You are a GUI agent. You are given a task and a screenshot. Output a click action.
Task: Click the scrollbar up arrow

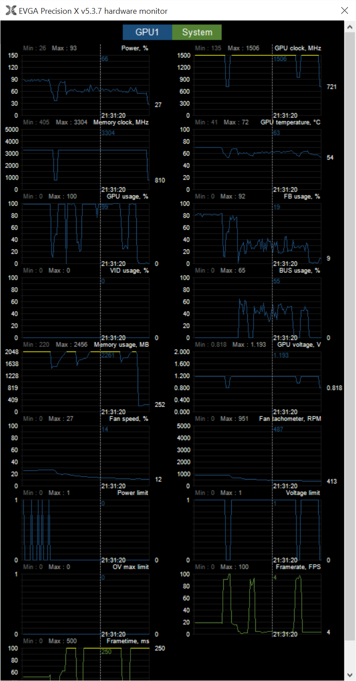[x=350, y=28]
